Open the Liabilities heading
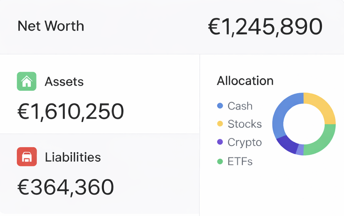The width and height of the screenshot is (344, 216). point(73,157)
